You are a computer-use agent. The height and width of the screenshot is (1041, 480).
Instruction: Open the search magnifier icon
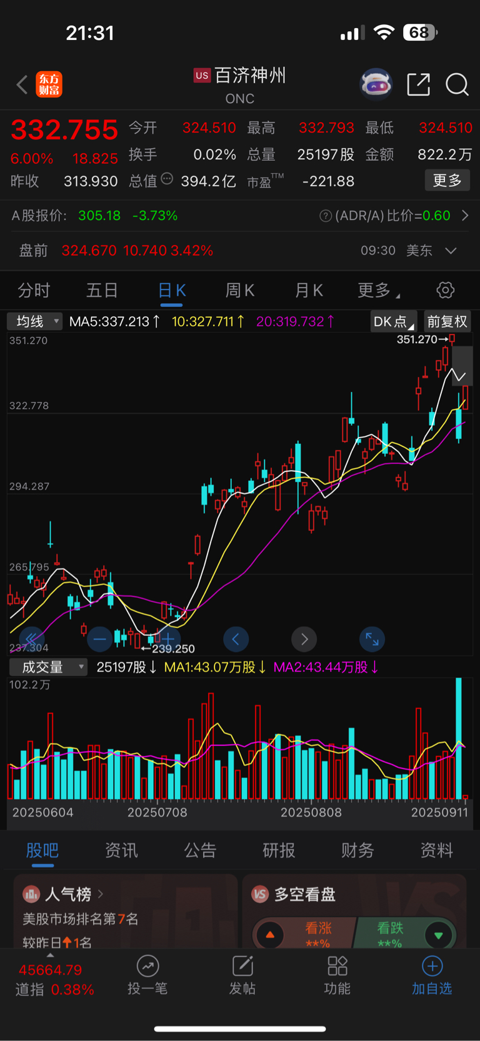(457, 84)
